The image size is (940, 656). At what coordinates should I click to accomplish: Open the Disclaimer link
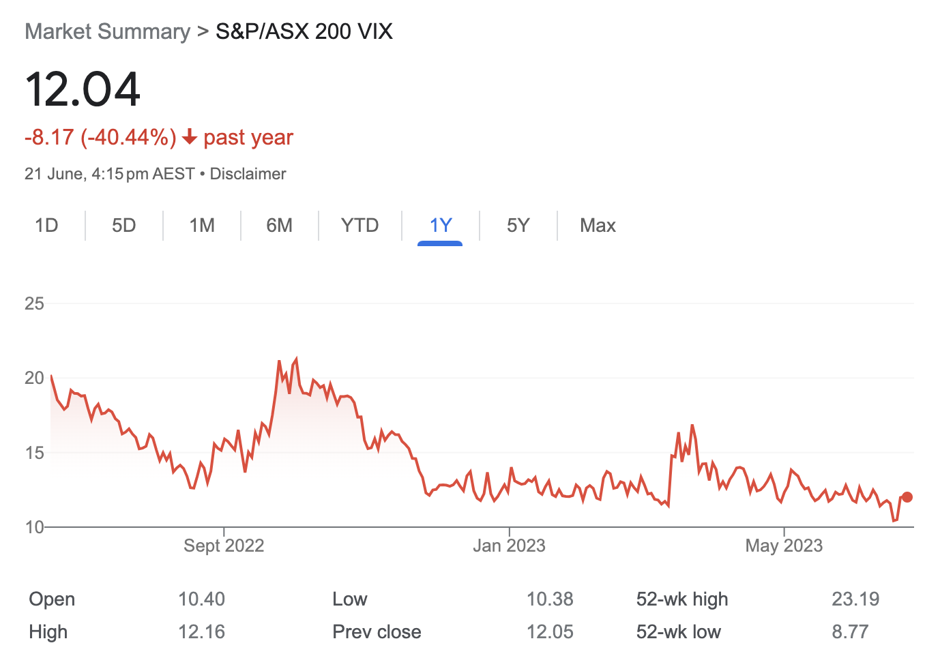(248, 174)
